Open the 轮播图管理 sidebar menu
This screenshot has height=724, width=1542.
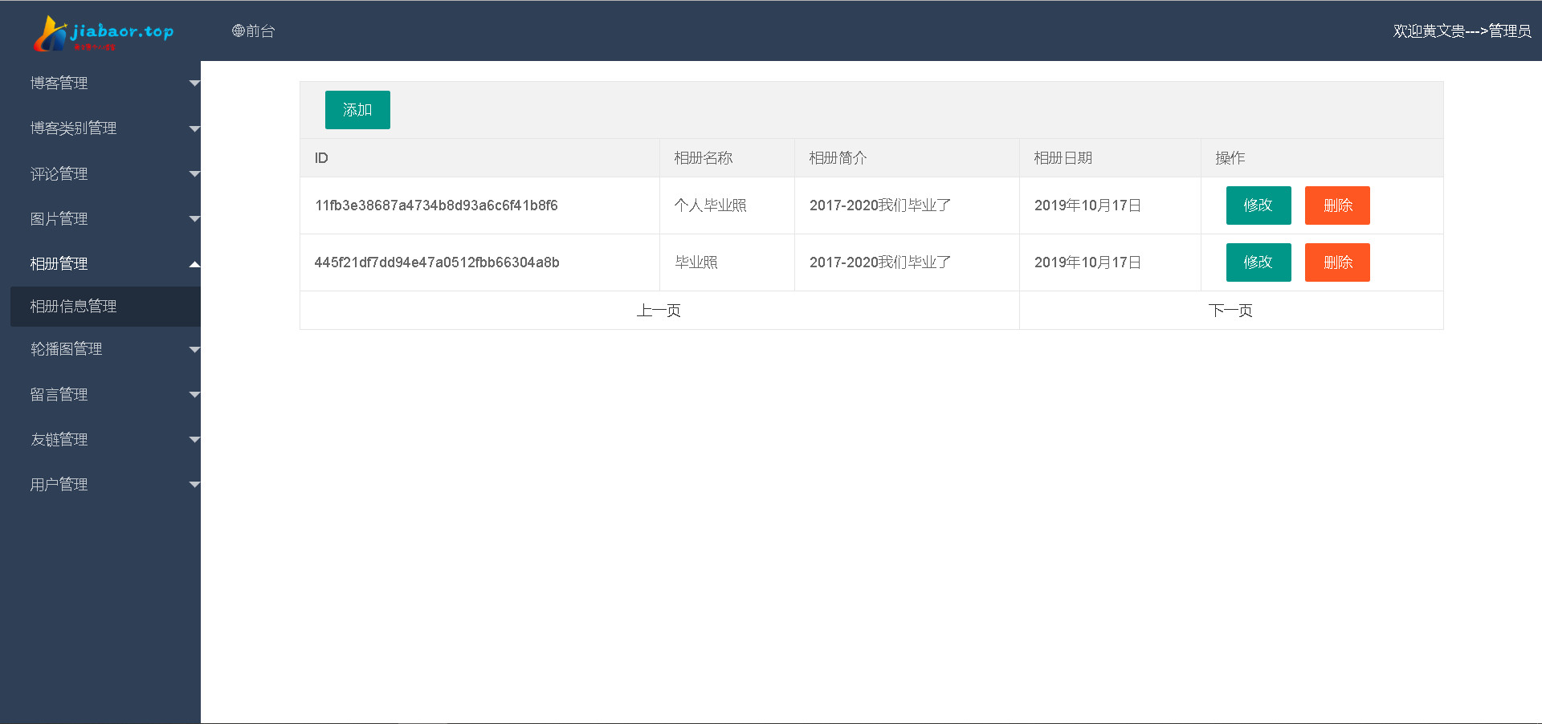point(66,348)
